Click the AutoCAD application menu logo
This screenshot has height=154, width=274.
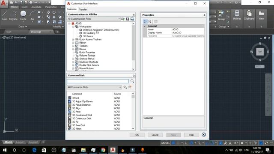[x=3, y=3]
